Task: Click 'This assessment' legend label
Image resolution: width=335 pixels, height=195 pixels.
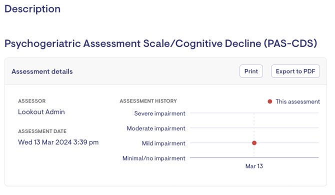Action: [297, 101]
